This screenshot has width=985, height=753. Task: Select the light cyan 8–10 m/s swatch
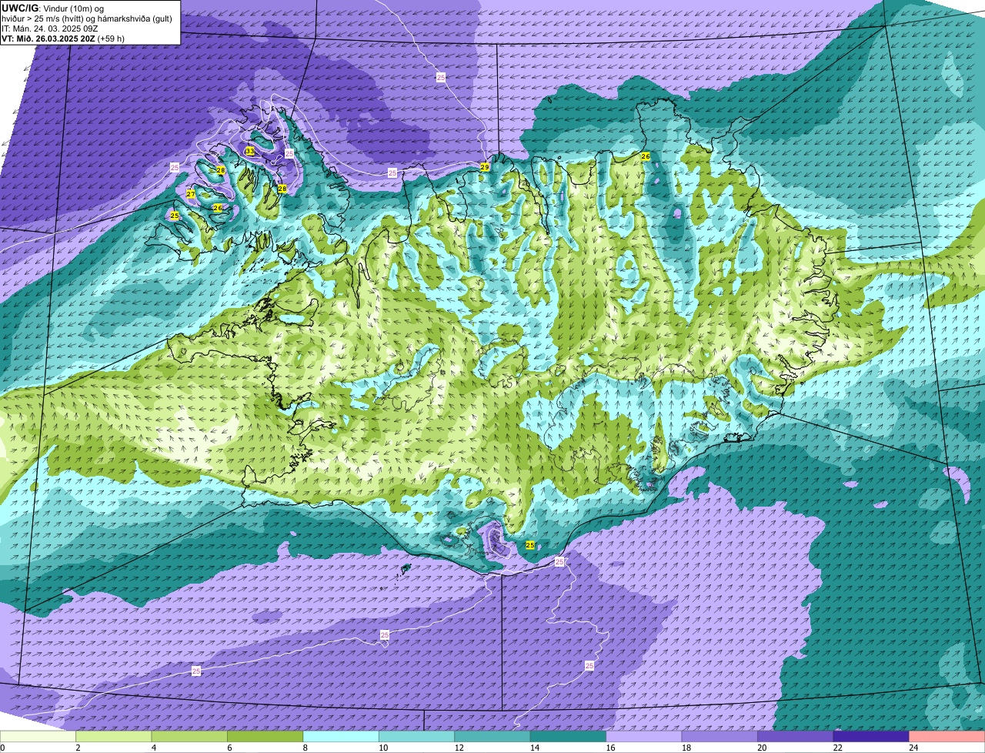click(341, 736)
